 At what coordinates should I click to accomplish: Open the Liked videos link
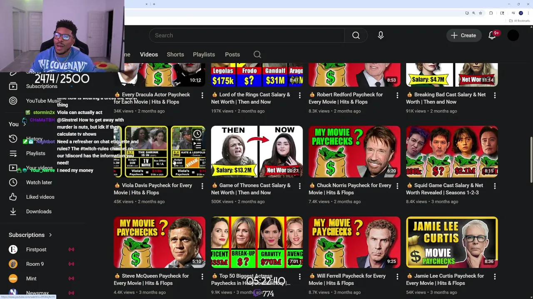[40, 197]
